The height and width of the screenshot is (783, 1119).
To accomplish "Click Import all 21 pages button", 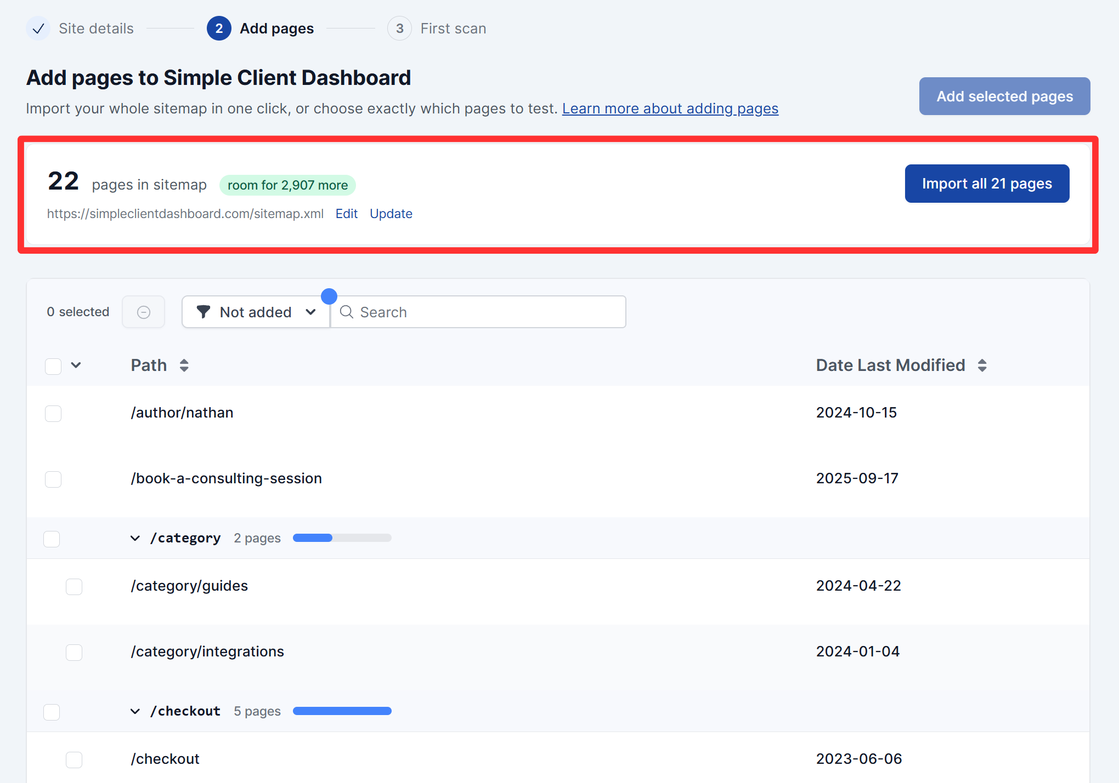I will point(987,184).
